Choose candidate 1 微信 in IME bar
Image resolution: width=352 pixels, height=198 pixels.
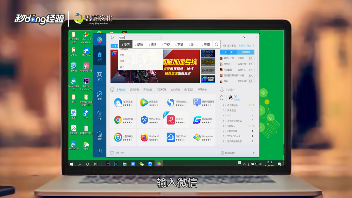pos(126,45)
